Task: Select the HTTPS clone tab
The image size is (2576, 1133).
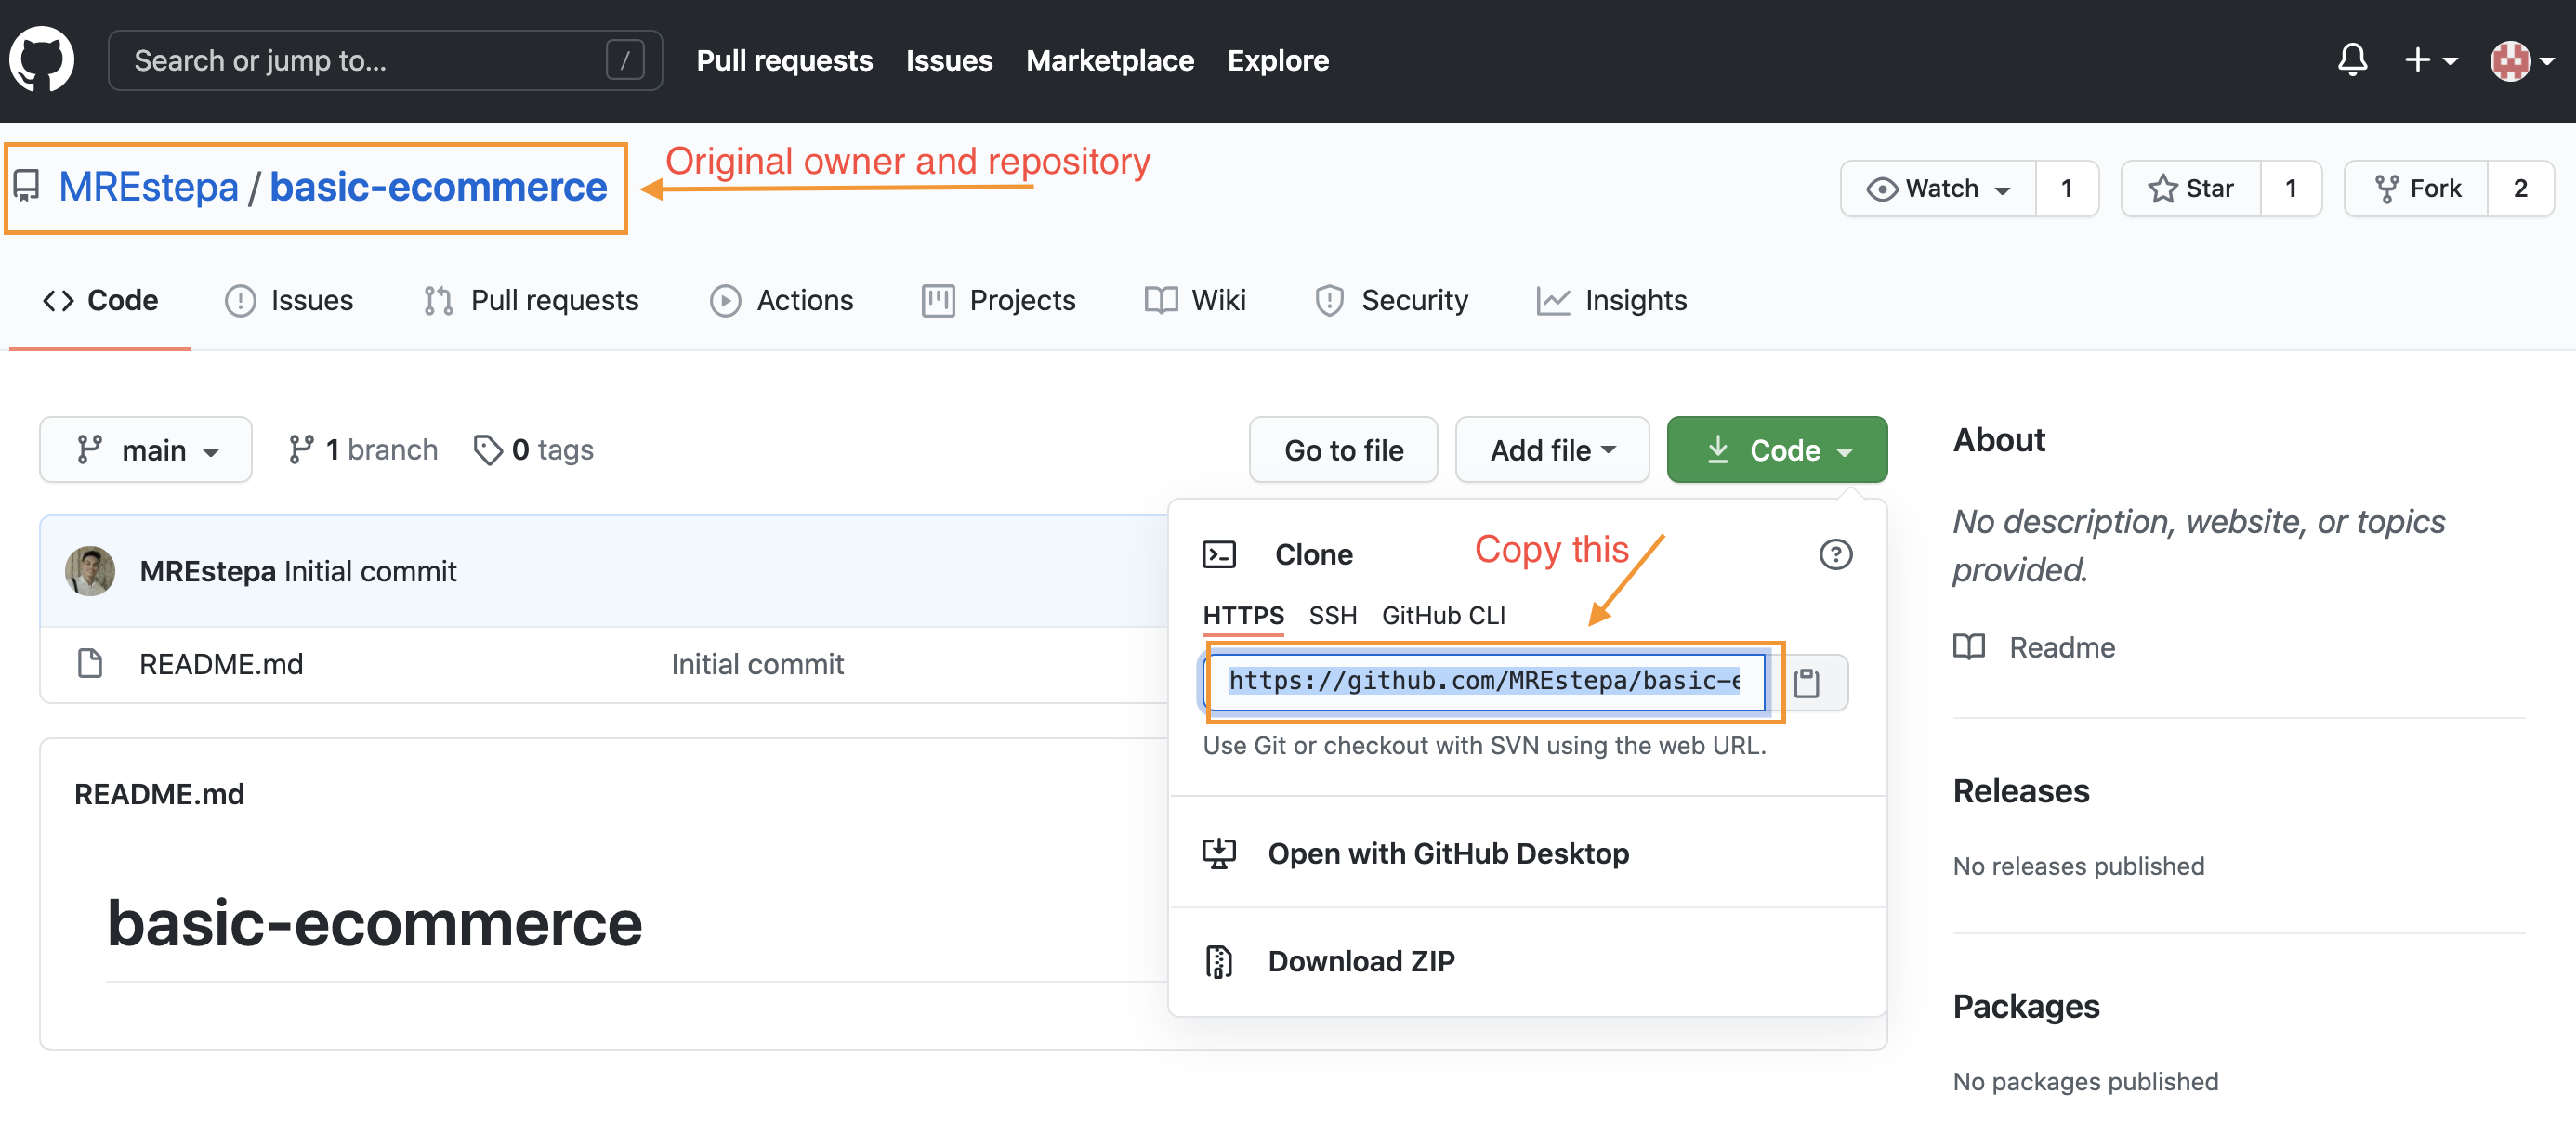Action: point(1243,616)
